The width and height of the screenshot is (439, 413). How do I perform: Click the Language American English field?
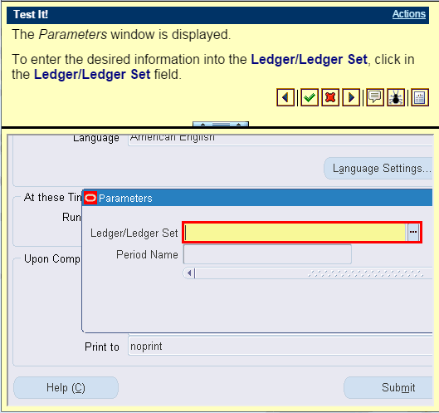[x=280, y=139]
